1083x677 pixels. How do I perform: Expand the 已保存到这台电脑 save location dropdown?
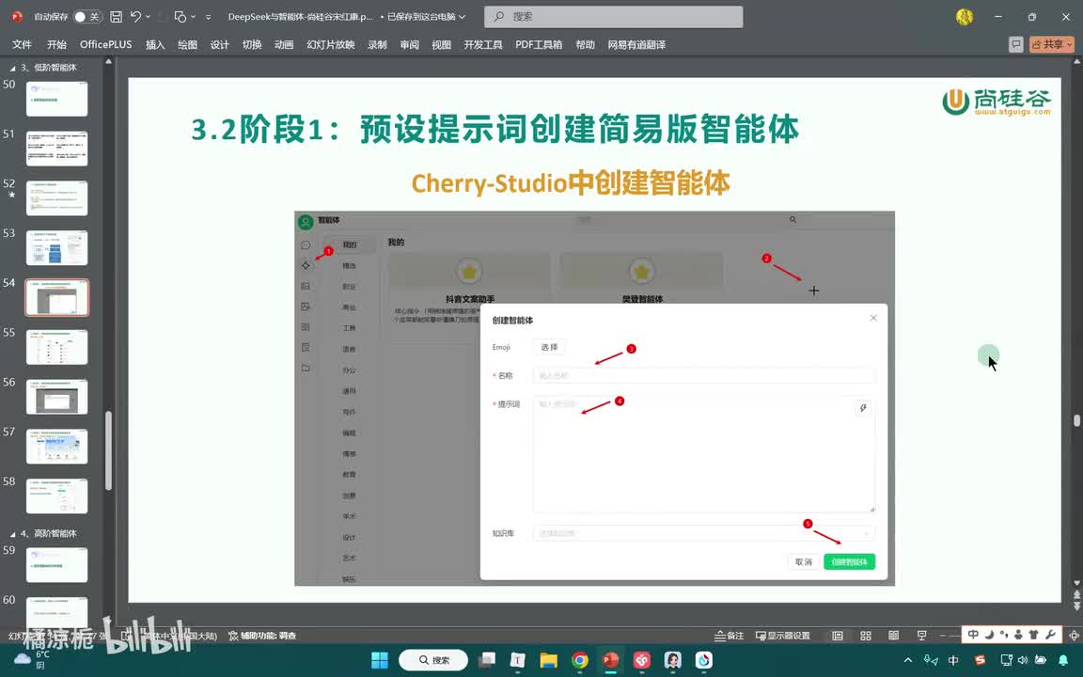463,17
